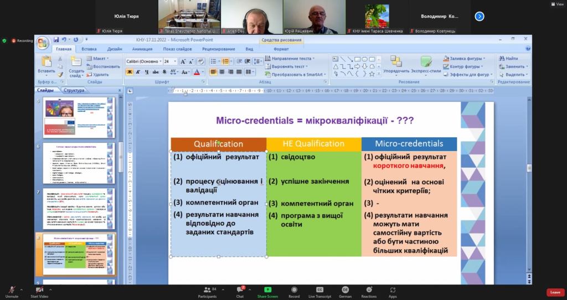Open the Формат drawing tools tab

281,49
